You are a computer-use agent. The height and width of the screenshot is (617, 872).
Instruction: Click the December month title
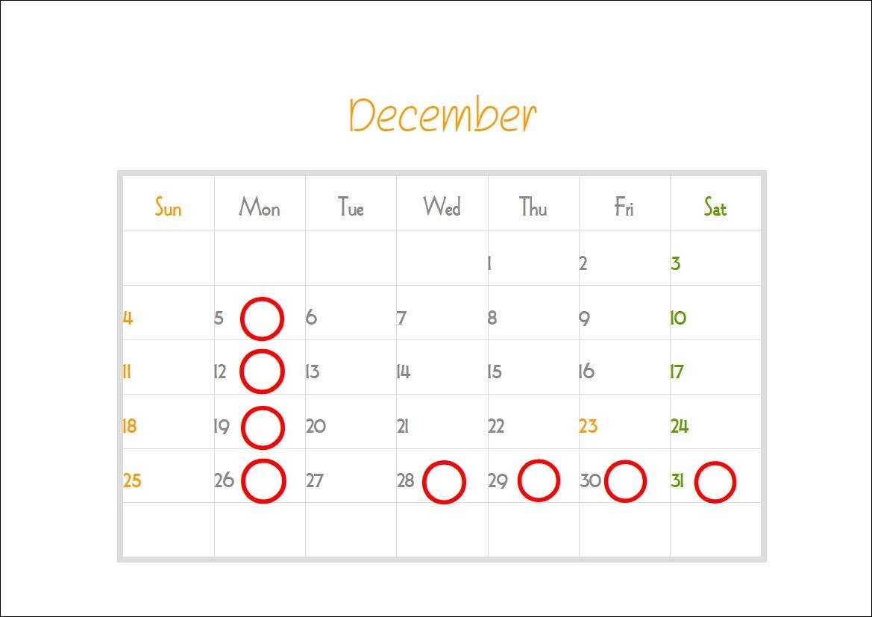[x=442, y=115]
